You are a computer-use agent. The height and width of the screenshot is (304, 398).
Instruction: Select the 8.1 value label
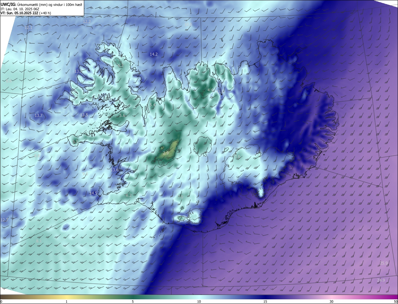pos(39,241)
